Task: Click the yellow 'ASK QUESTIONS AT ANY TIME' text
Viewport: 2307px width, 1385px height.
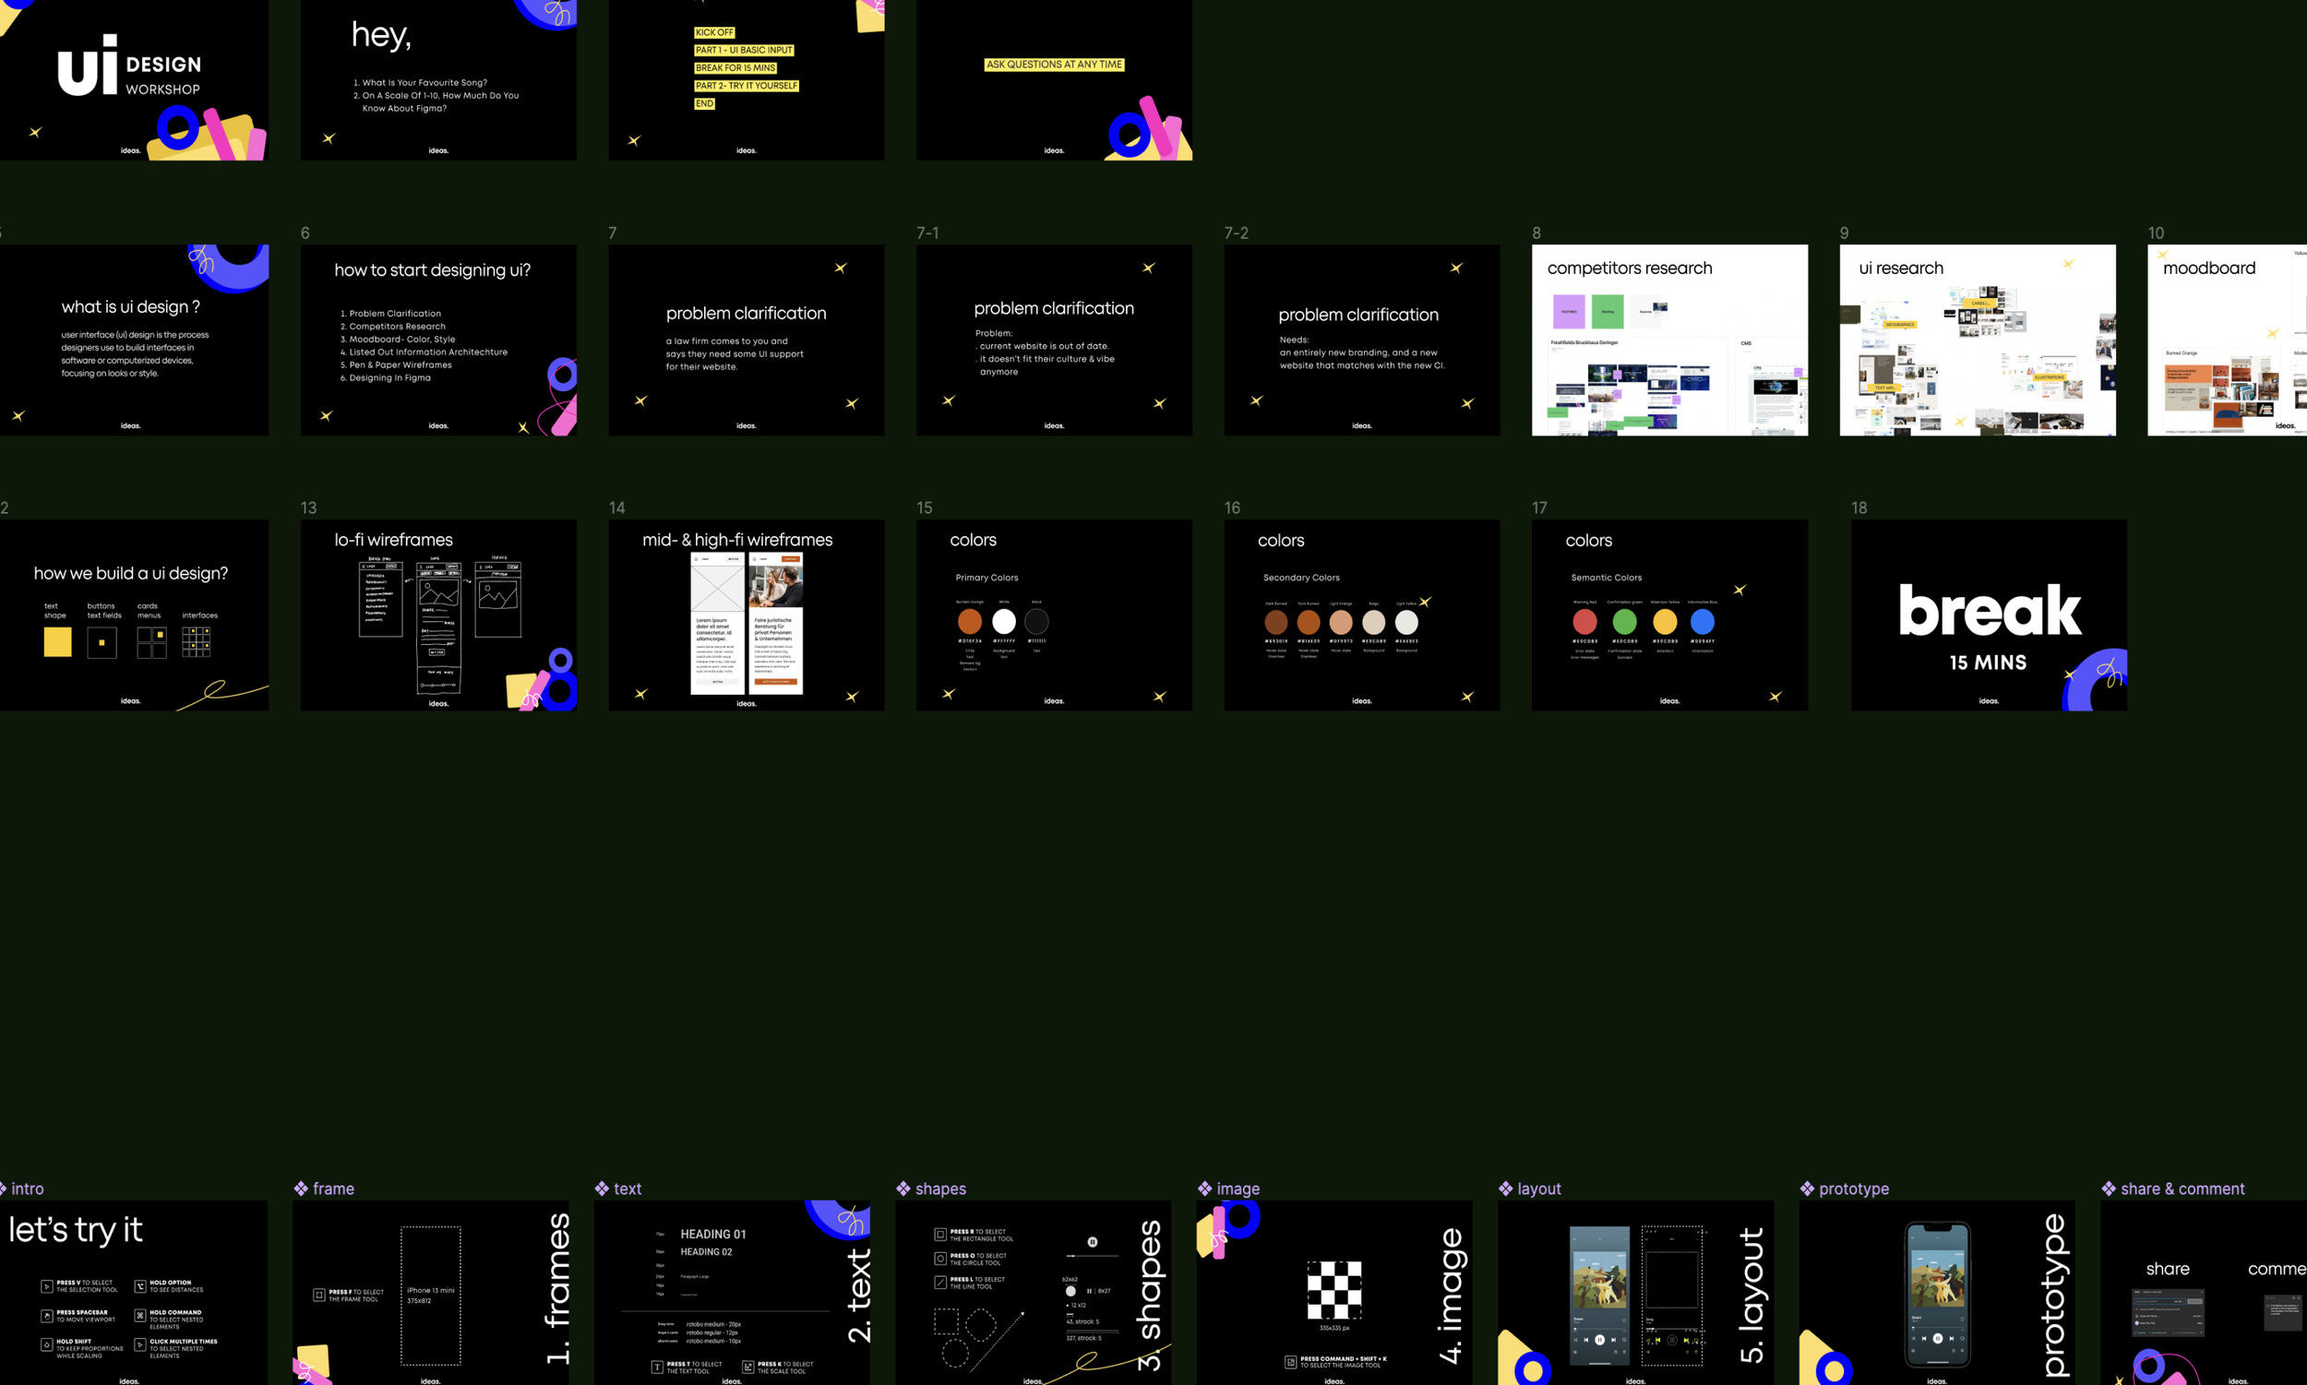Action: coord(1054,65)
